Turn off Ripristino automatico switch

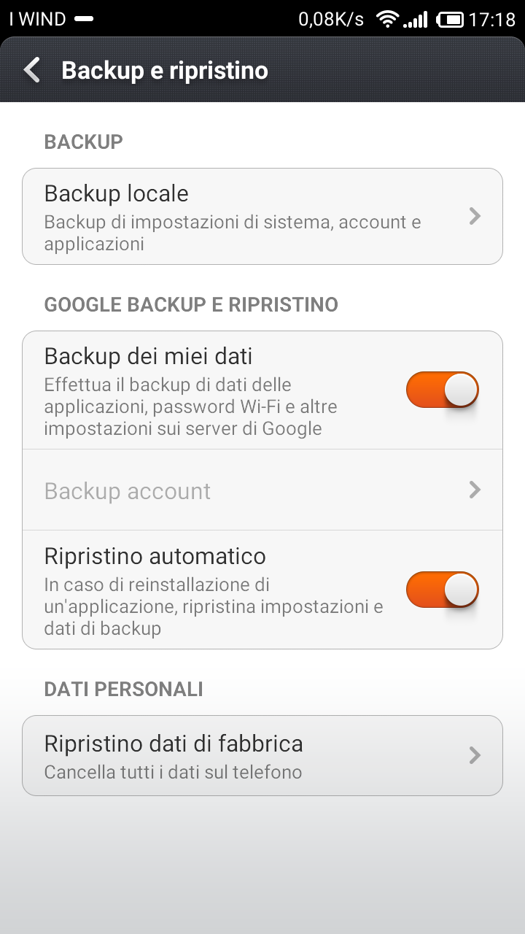pos(442,590)
